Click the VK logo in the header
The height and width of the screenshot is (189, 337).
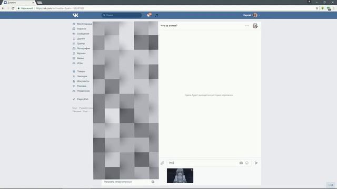tap(75, 15)
